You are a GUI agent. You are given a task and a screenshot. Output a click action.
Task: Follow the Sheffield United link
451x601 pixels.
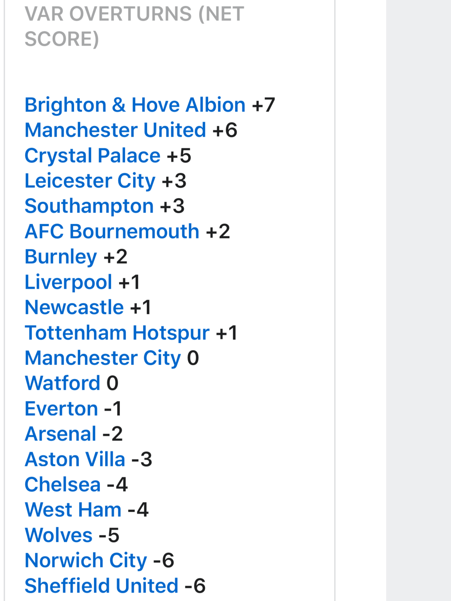pyautogui.click(x=102, y=586)
